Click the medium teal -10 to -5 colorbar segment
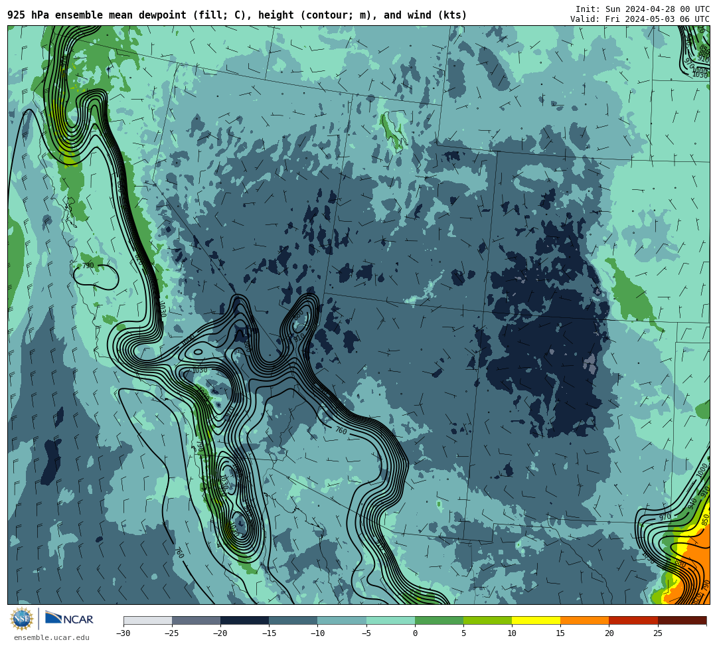The height and width of the screenshot is (646, 717). click(x=342, y=620)
